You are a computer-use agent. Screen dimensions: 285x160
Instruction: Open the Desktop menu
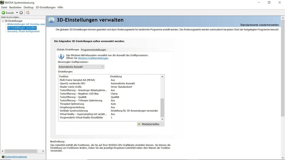pos(28,8)
